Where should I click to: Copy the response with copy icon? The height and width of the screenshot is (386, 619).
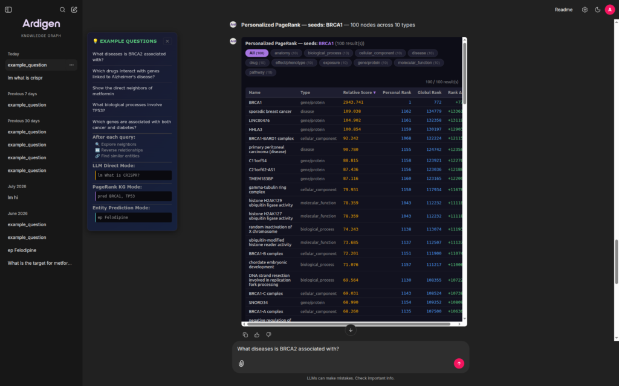point(245,335)
